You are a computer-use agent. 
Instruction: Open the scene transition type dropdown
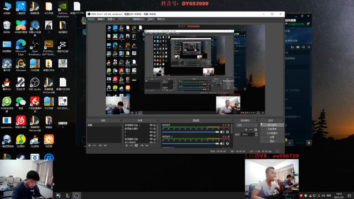point(247,125)
